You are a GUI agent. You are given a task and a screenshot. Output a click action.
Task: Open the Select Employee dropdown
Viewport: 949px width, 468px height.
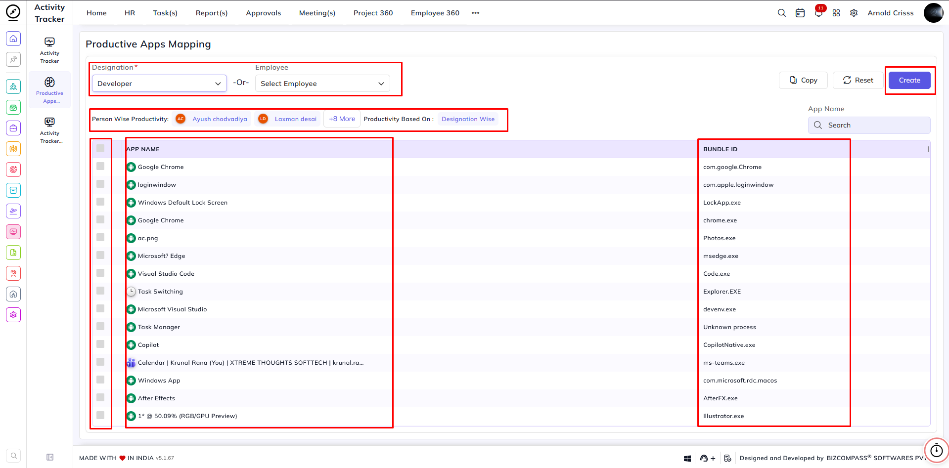[x=322, y=84]
